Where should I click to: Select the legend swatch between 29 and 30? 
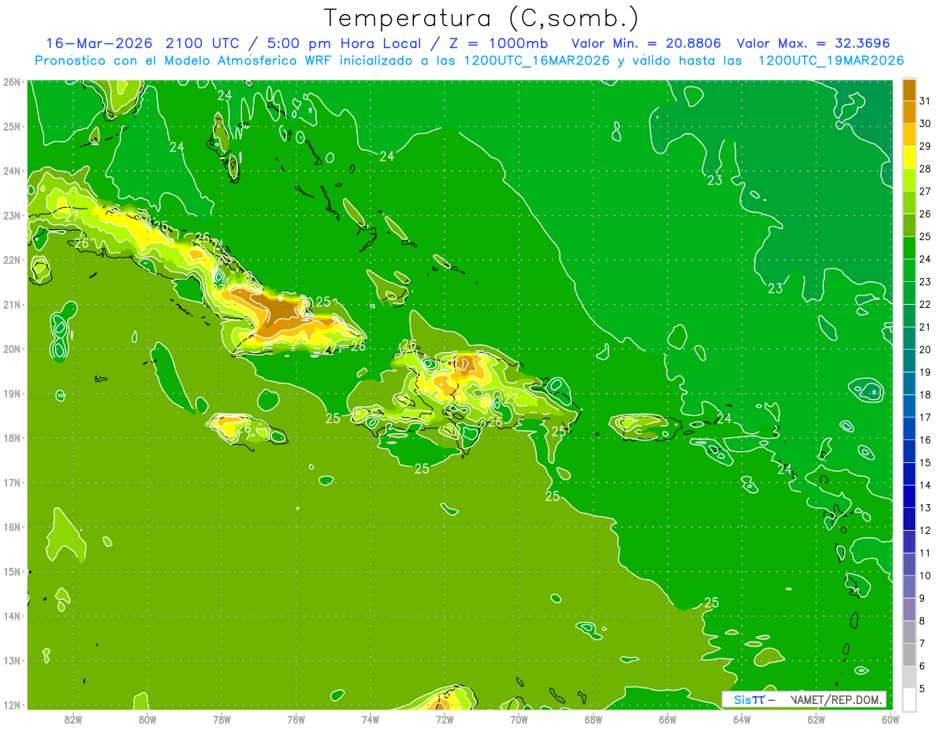(x=909, y=135)
